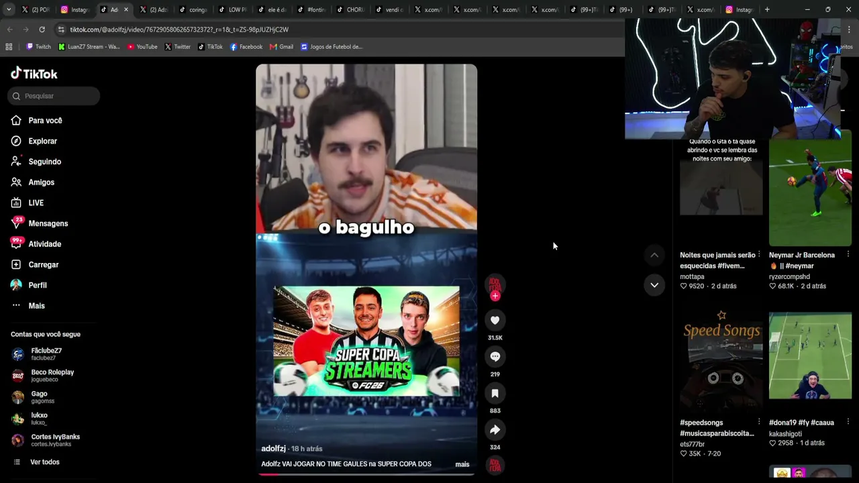Open the tab search dropdown
Viewport: 859px width, 483px height.
point(8,9)
